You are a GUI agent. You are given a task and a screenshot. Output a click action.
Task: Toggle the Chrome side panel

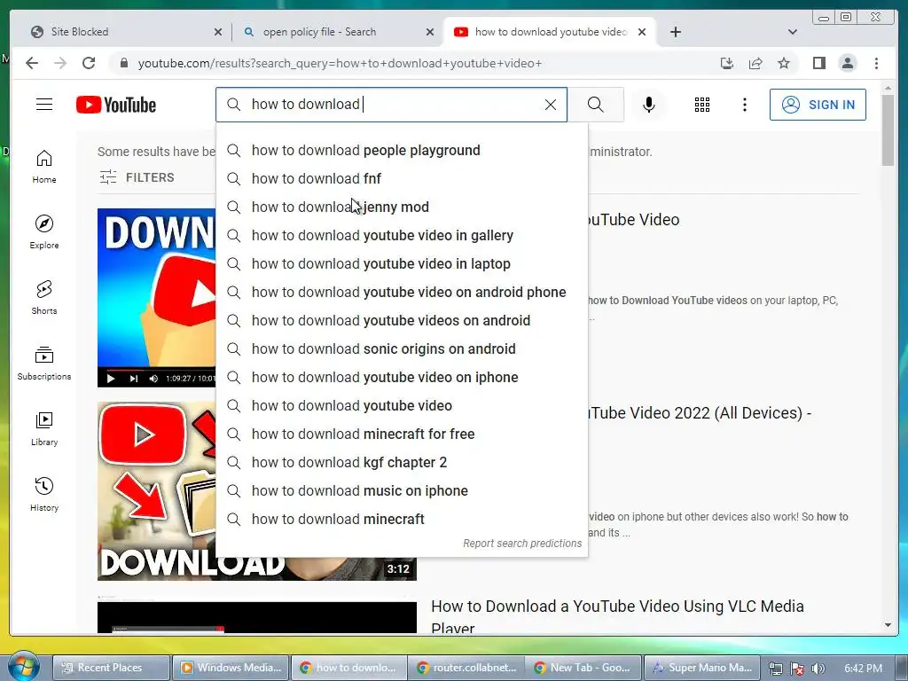tap(818, 63)
